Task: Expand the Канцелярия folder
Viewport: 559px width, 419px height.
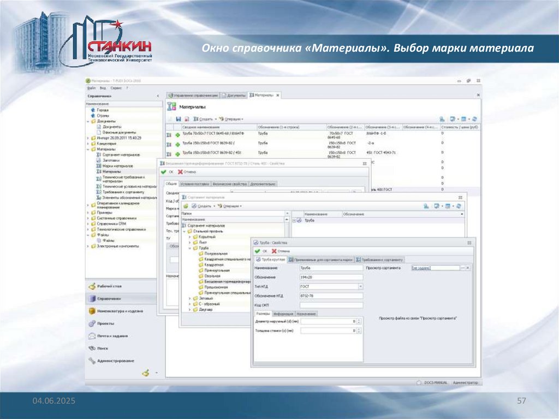Action: tap(88, 144)
